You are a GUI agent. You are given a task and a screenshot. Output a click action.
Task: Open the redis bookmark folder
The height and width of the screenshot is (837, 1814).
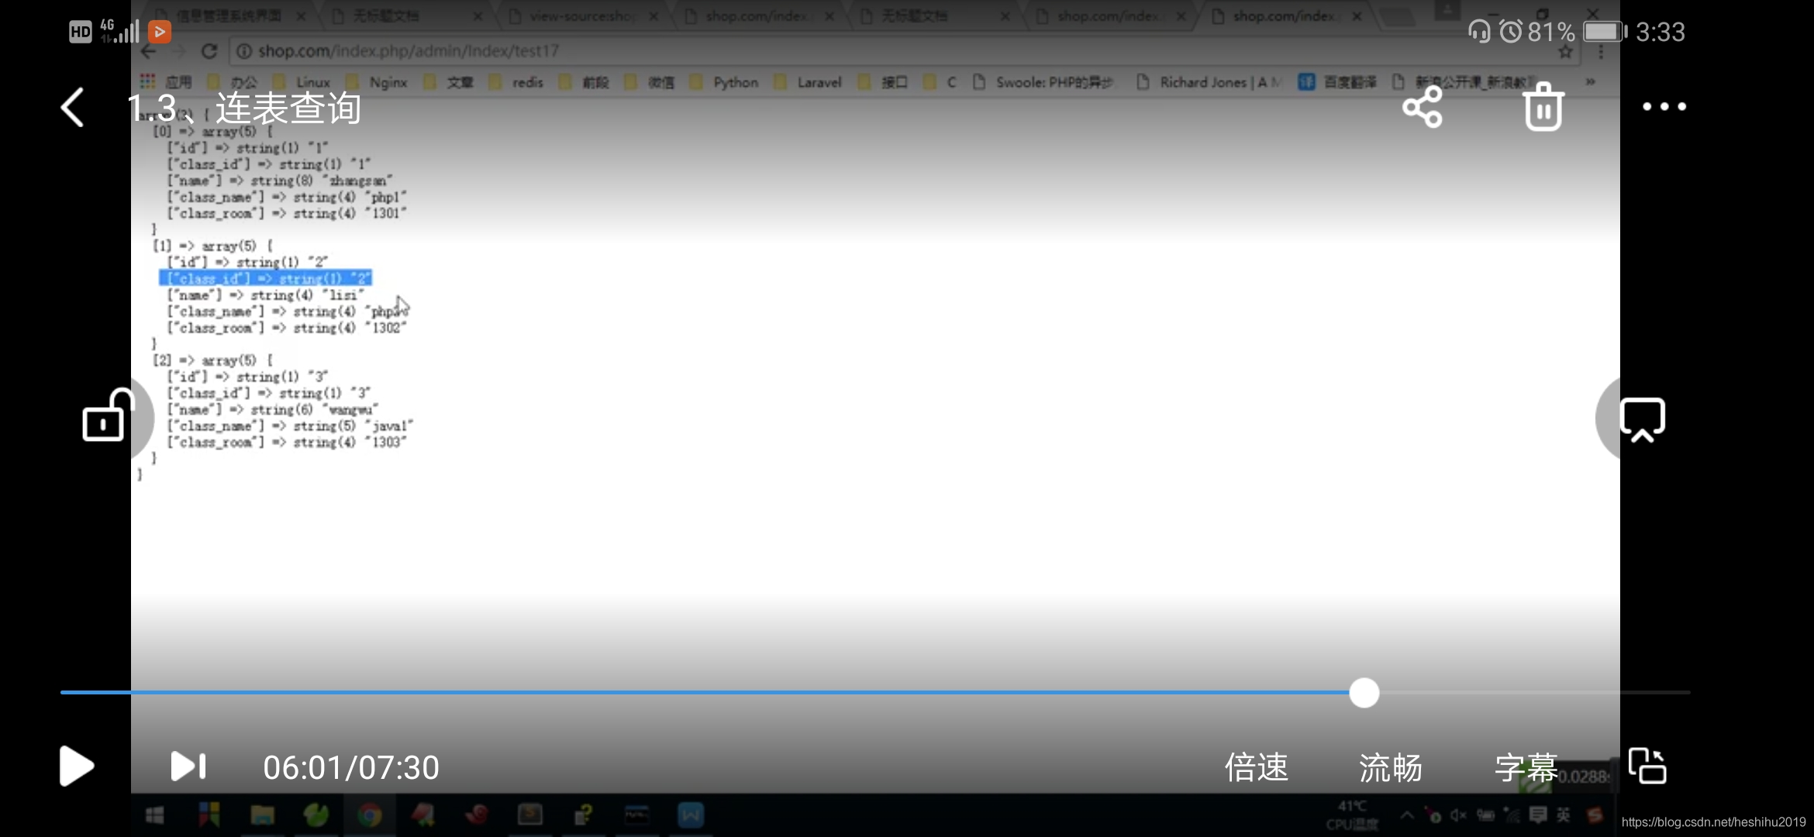pyautogui.click(x=516, y=81)
